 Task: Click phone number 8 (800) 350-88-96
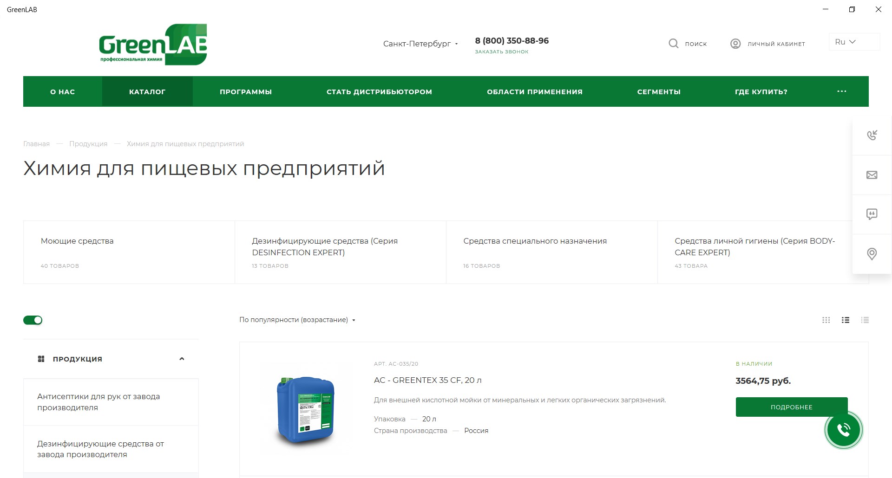tap(512, 41)
